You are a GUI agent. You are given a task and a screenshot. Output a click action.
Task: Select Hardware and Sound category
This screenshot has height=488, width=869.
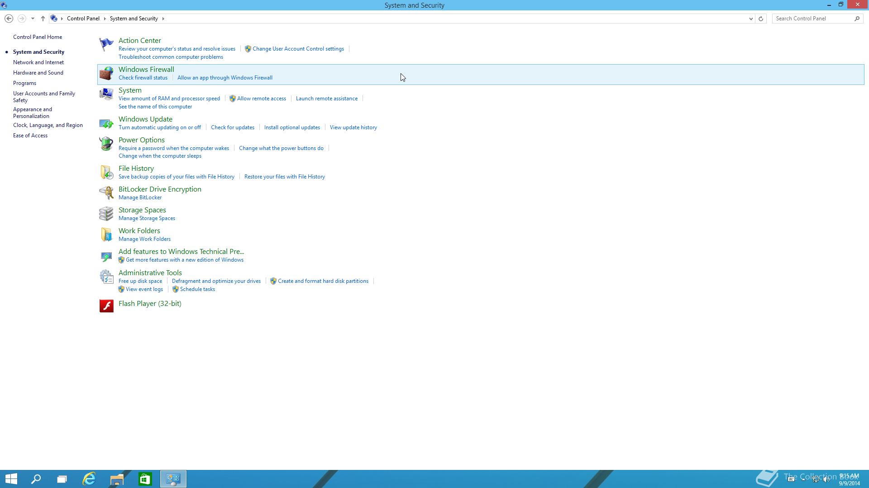[38, 73]
